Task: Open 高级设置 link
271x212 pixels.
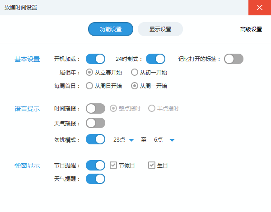Action: click(251, 29)
